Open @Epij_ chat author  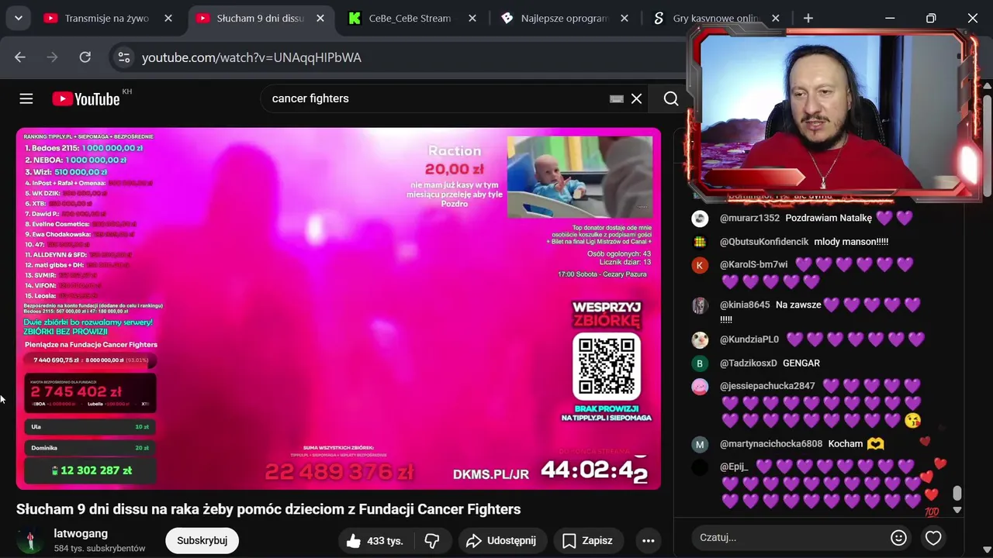coord(734,467)
